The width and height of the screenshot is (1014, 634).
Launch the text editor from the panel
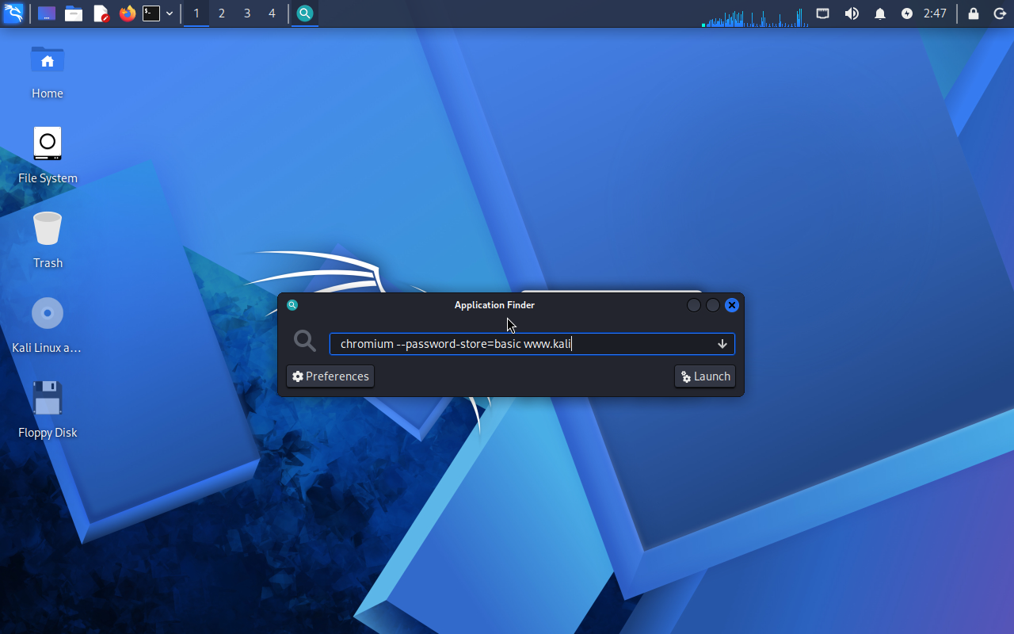click(x=101, y=13)
